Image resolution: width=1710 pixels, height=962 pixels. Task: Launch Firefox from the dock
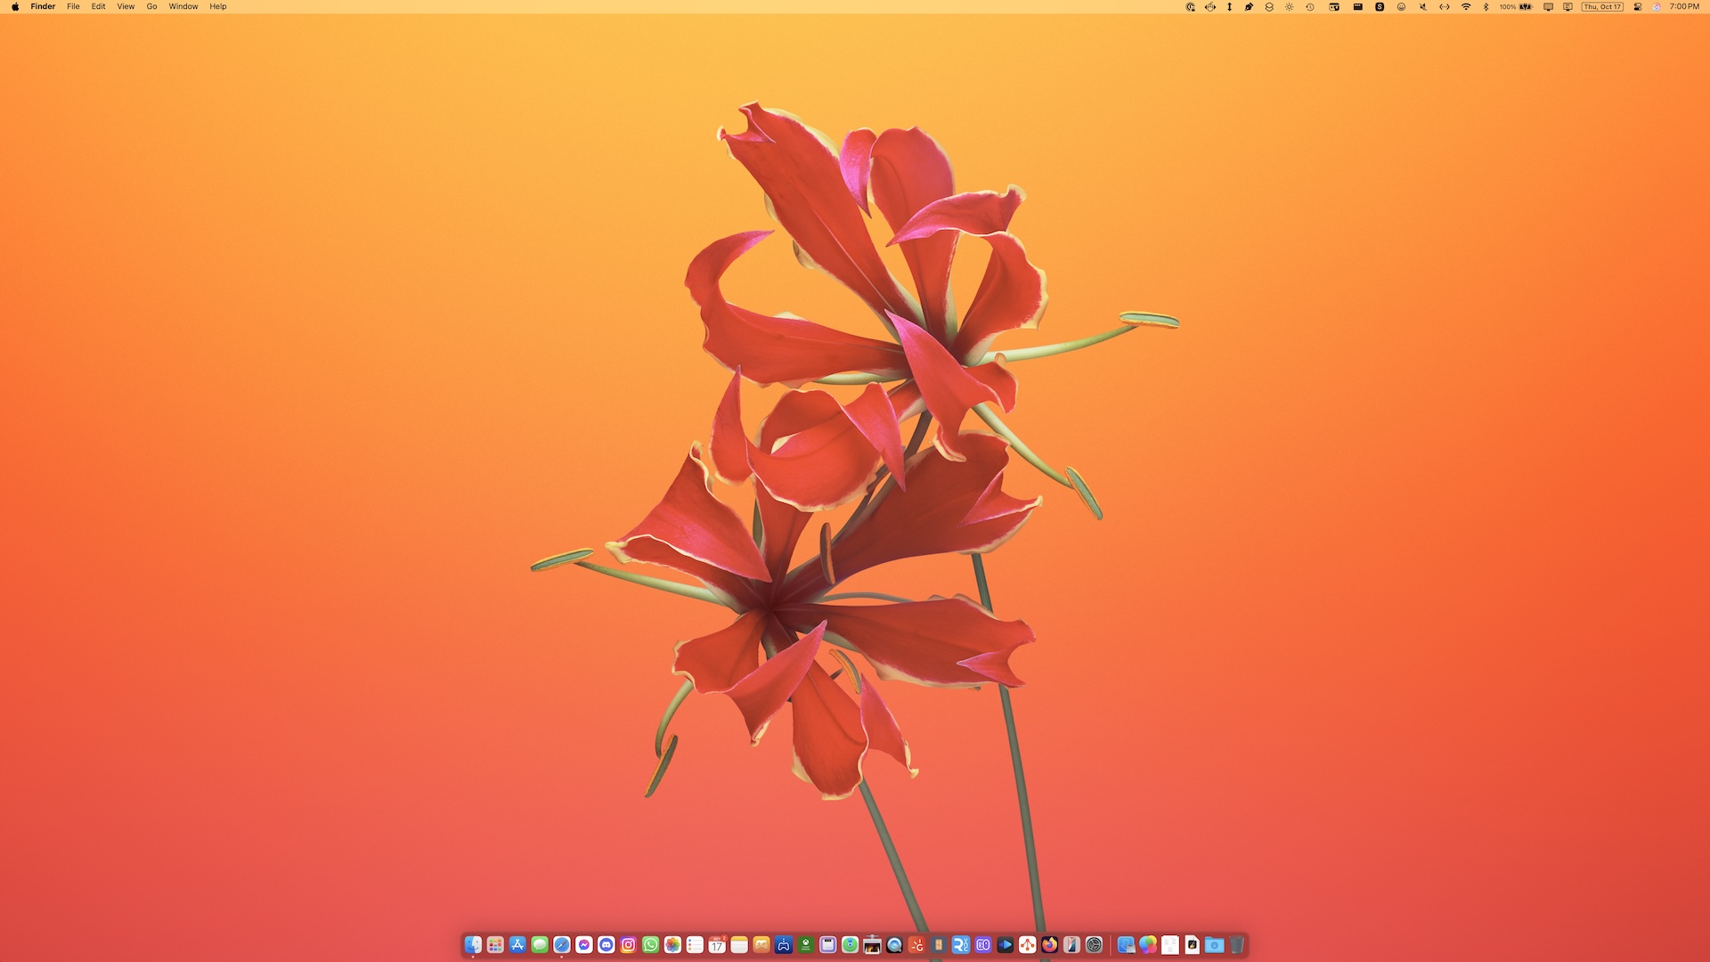pos(1050,945)
